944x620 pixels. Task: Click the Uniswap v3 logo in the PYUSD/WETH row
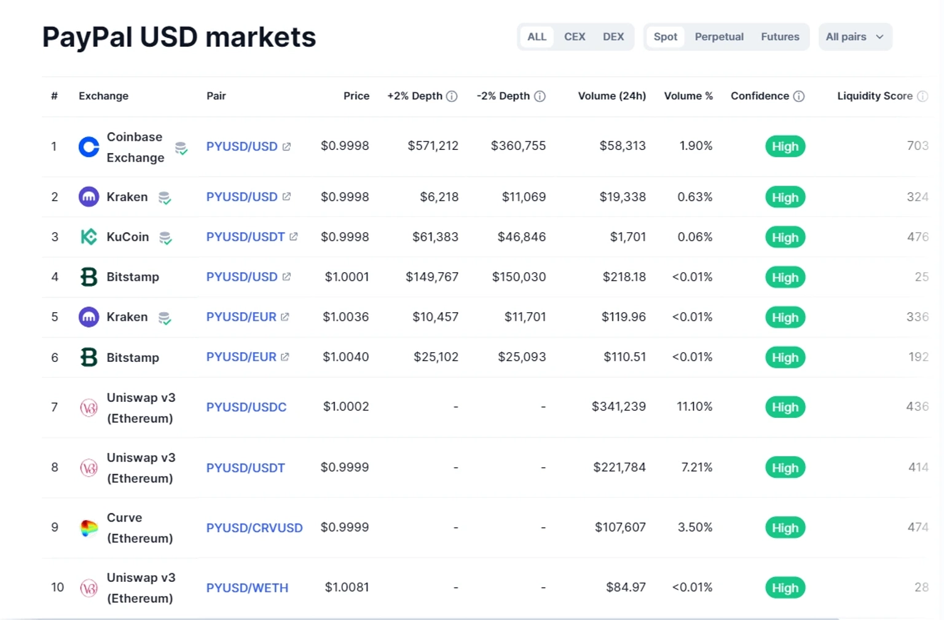pyautogui.click(x=89, y=588)
